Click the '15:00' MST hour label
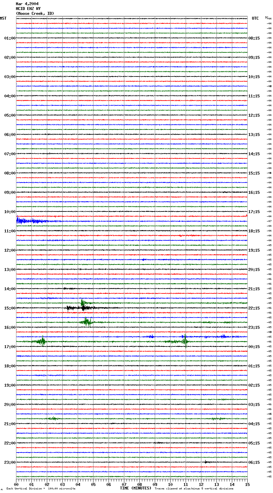The width and height of the screenshot is (273, 493). click(10, 308)
